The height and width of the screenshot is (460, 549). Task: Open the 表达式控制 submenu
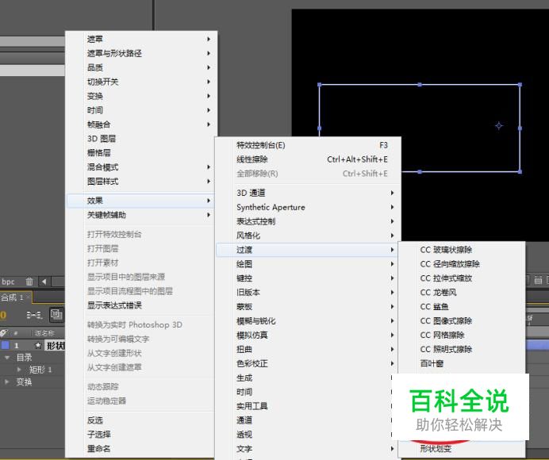[308, 221]
